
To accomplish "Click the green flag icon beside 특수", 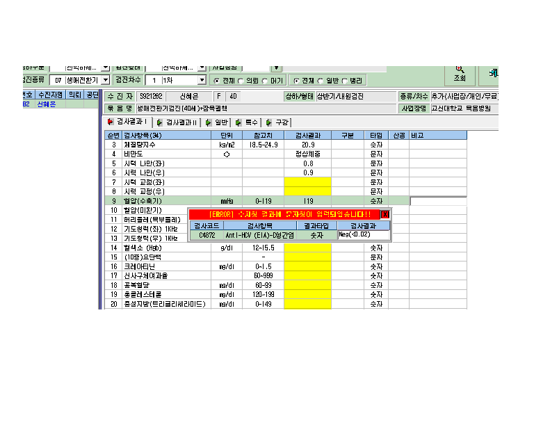I will [x=238, y=122].
